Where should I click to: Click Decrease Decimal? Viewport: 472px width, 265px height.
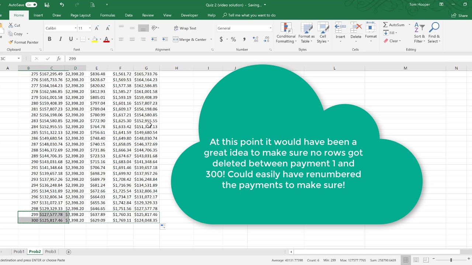(266, 39)
